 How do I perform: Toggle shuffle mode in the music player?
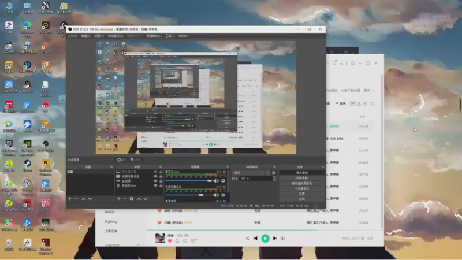[x=248, y=238]
